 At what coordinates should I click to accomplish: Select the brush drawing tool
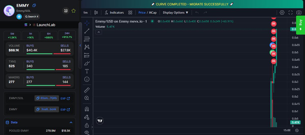(87, 63)
